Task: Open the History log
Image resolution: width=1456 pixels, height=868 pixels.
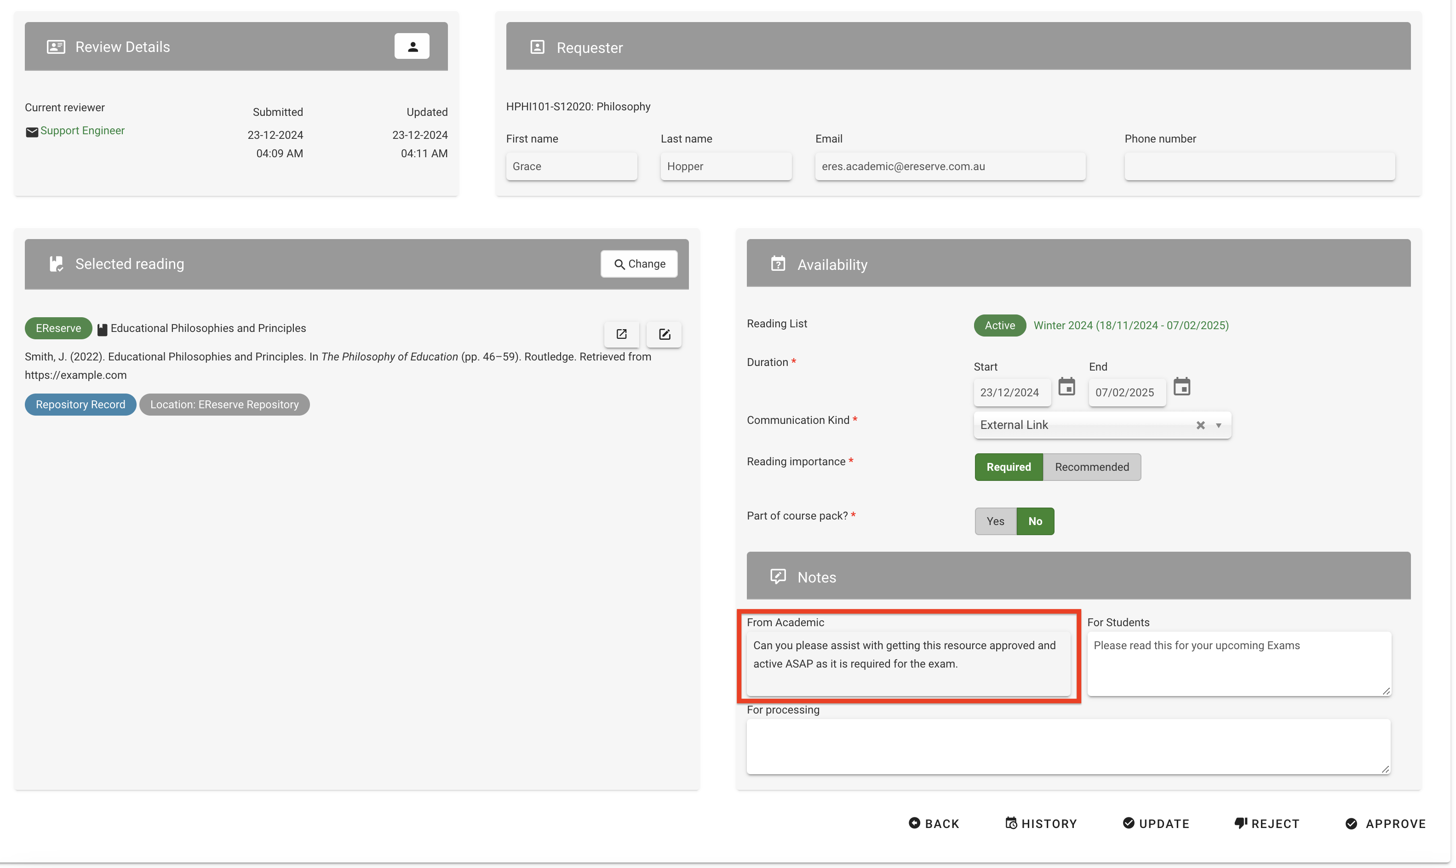Action: click(x=1041, y=823)
